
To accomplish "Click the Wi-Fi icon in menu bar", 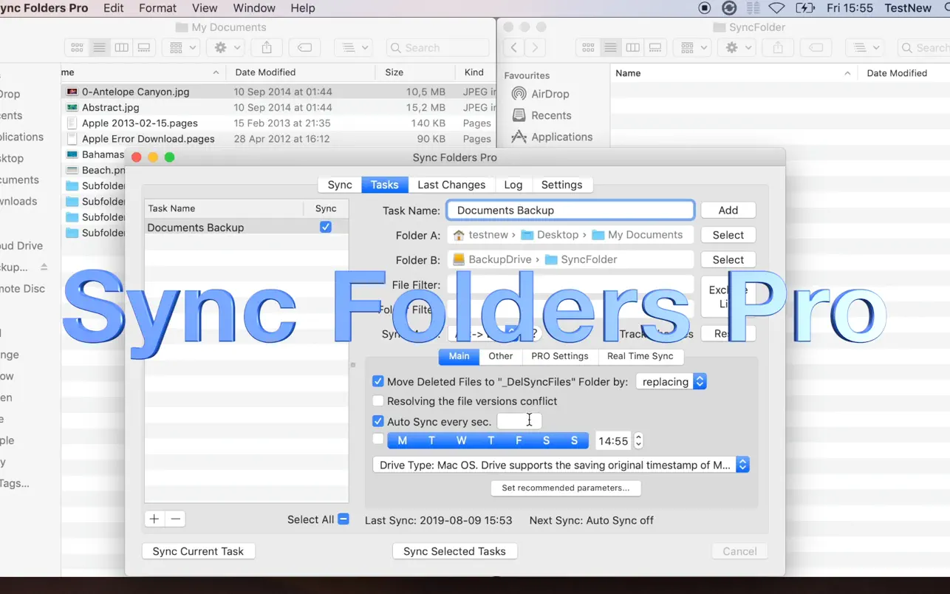I will coord(776,8).
